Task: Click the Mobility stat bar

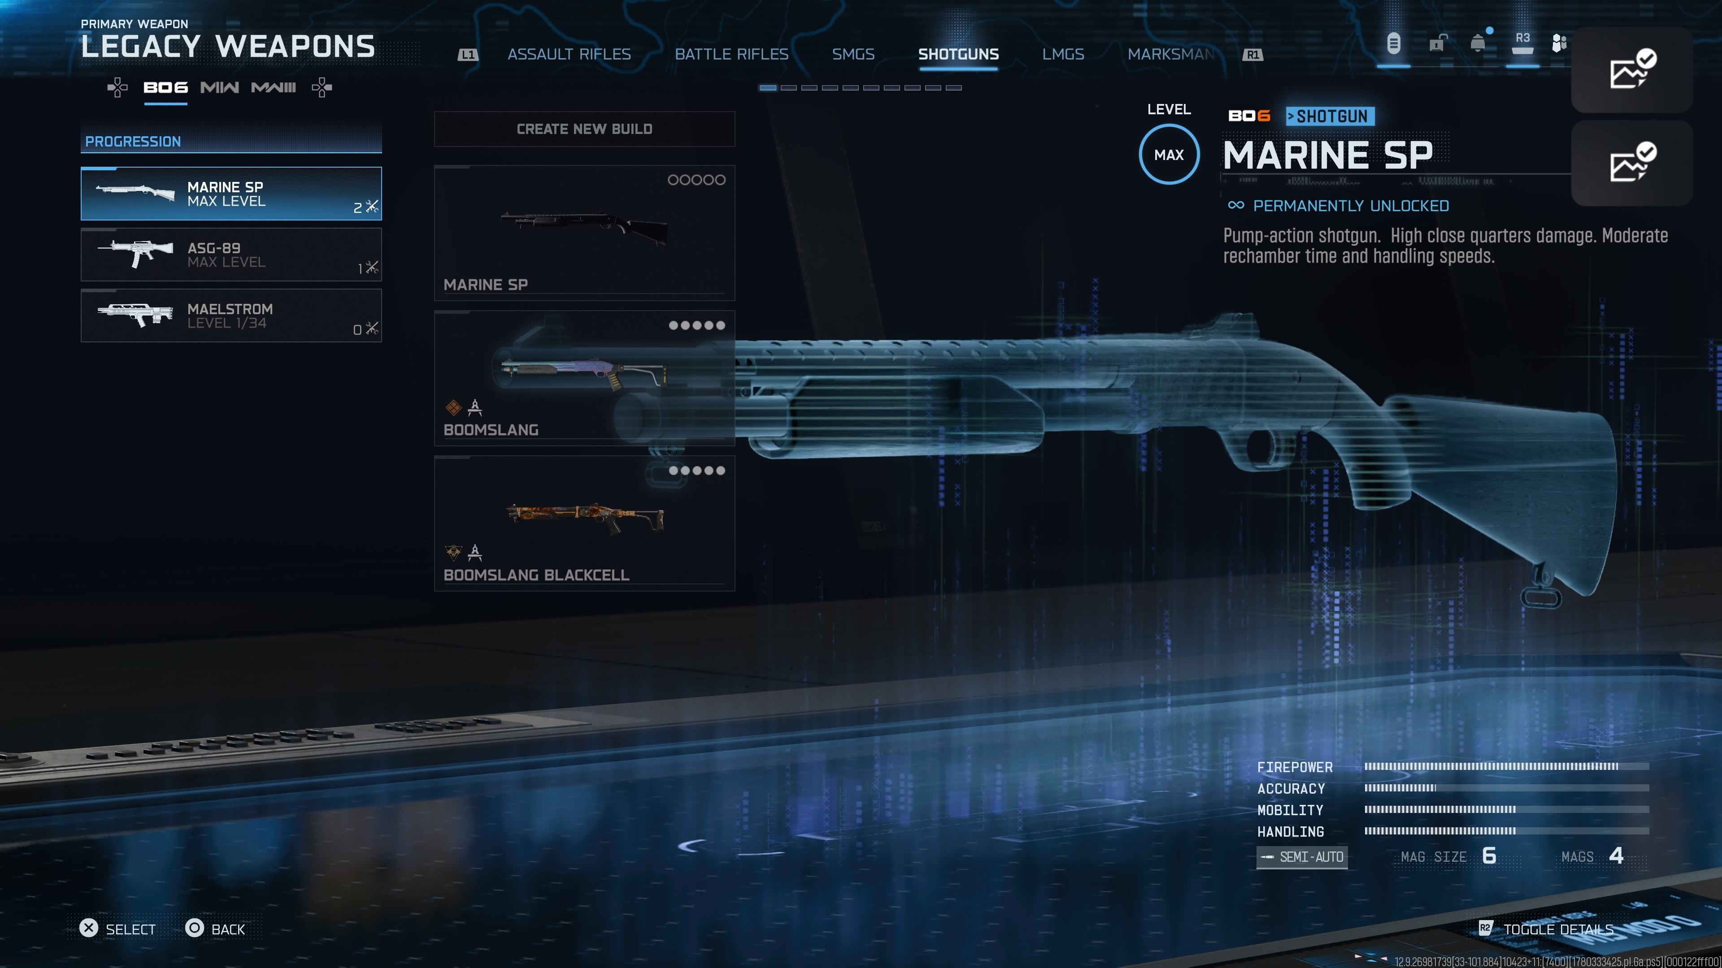Action: [1507, 809]
